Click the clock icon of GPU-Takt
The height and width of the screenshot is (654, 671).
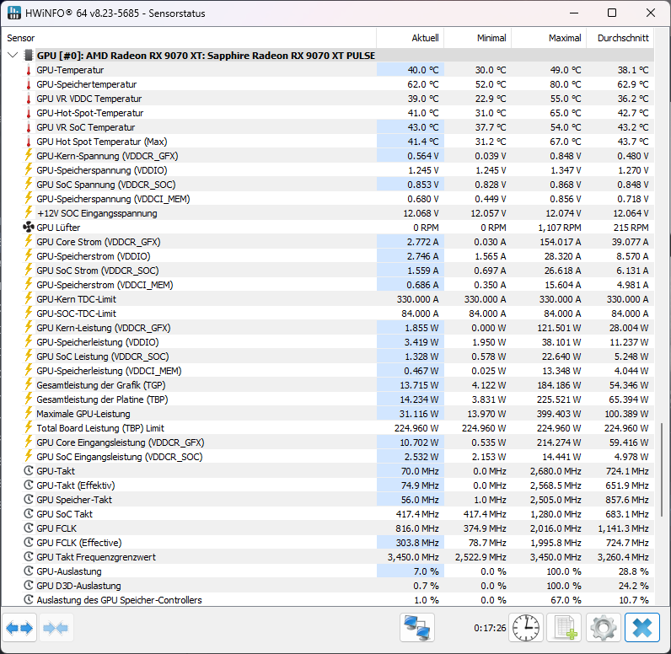coord(29,471)
